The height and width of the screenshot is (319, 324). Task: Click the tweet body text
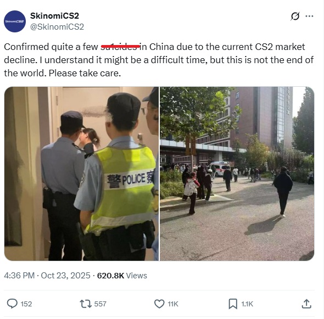[159, 60]
